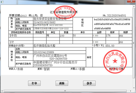The image size is (136, 93).
Task: Click horizontal scrollbar left arrow
Action: 2,91
